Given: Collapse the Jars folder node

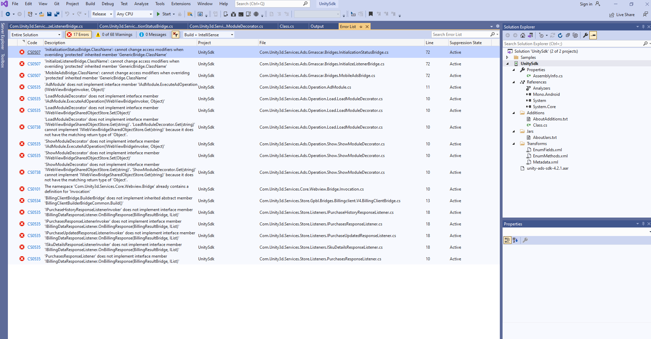Looking at the screenshot, I should pyautogui.click(x=514, y=131).
